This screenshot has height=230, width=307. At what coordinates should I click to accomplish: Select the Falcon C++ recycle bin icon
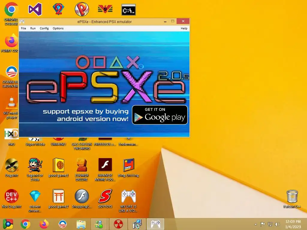tap(292, 196)
